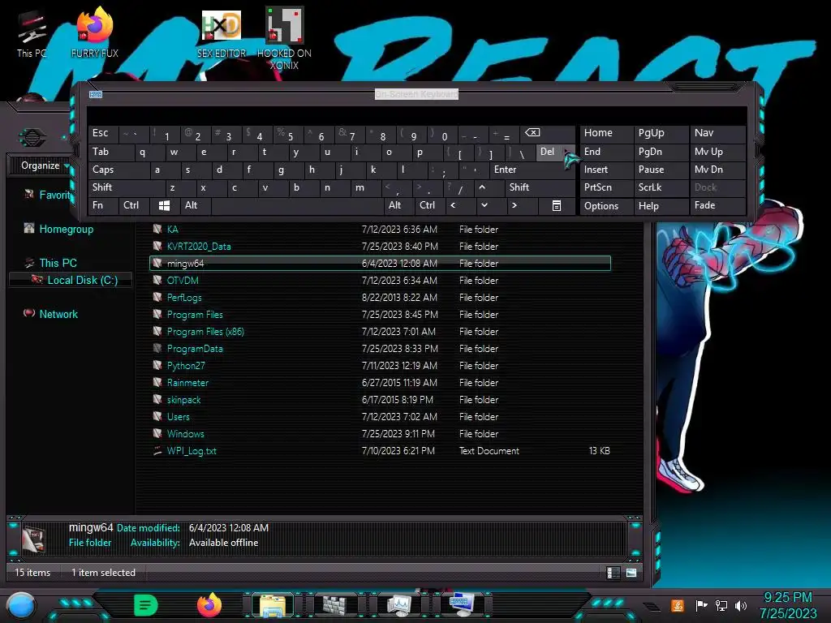
Task: Toggle the right Ctrl key
Action: click(x=429, y=205)
